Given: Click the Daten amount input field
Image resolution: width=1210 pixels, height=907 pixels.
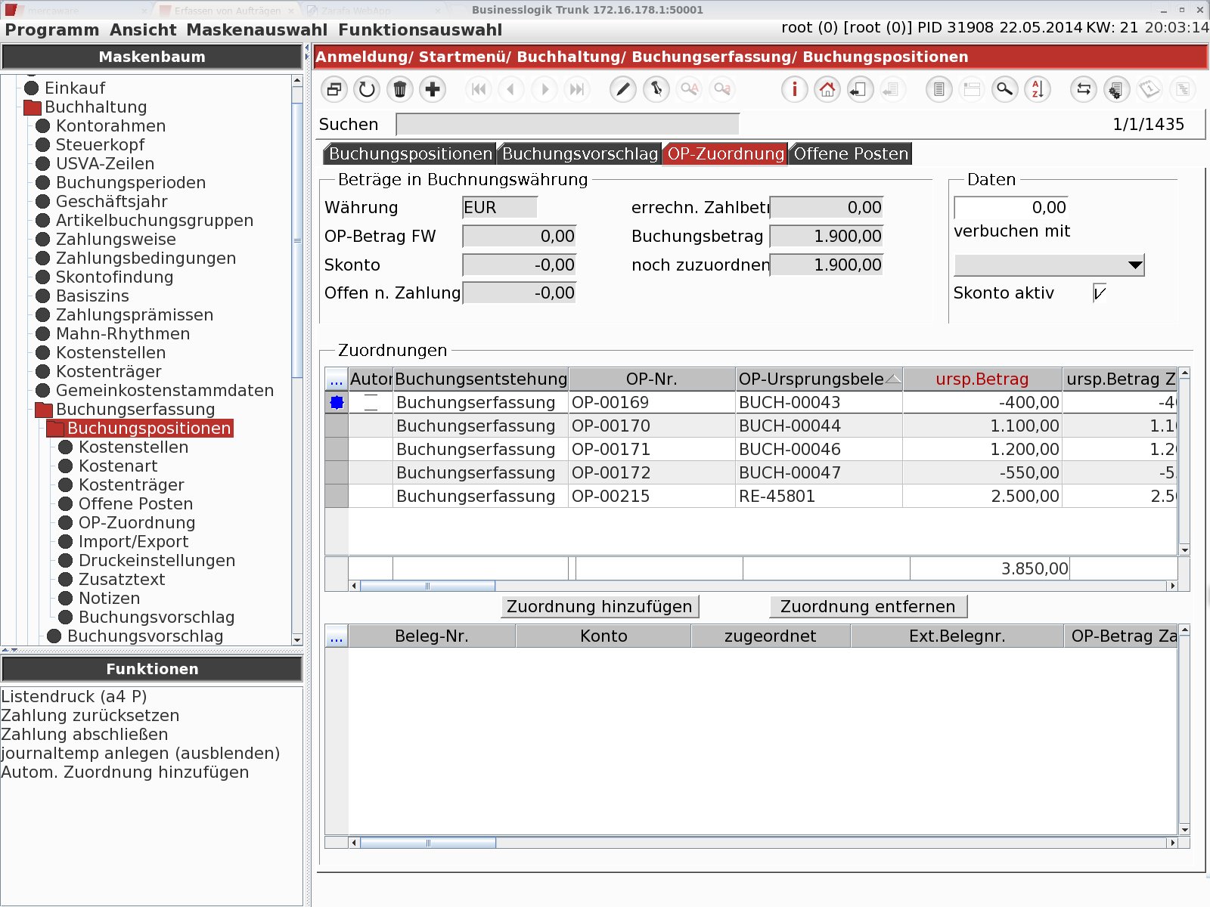Looking at the screenshot, I should 1011,208.
